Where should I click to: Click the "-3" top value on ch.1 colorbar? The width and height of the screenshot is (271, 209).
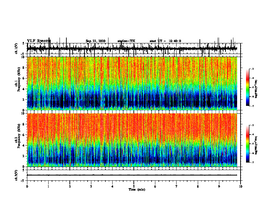[253, 69]
